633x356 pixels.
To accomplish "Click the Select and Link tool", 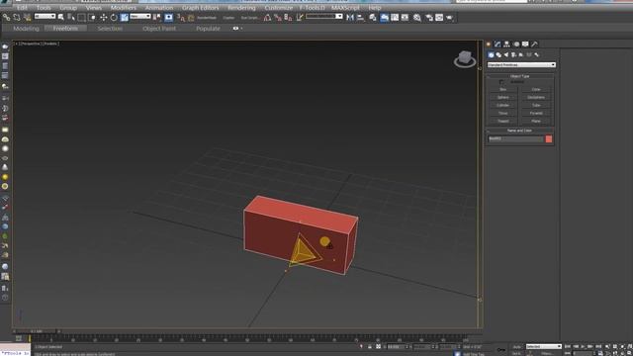I will (x=6, y=17).
